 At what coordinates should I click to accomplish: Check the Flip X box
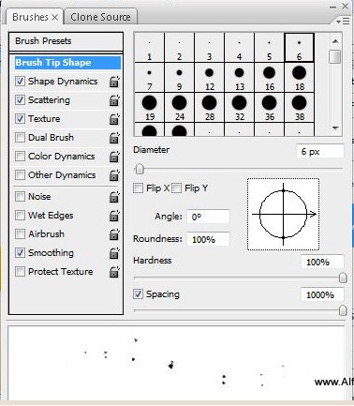(138, 188)
